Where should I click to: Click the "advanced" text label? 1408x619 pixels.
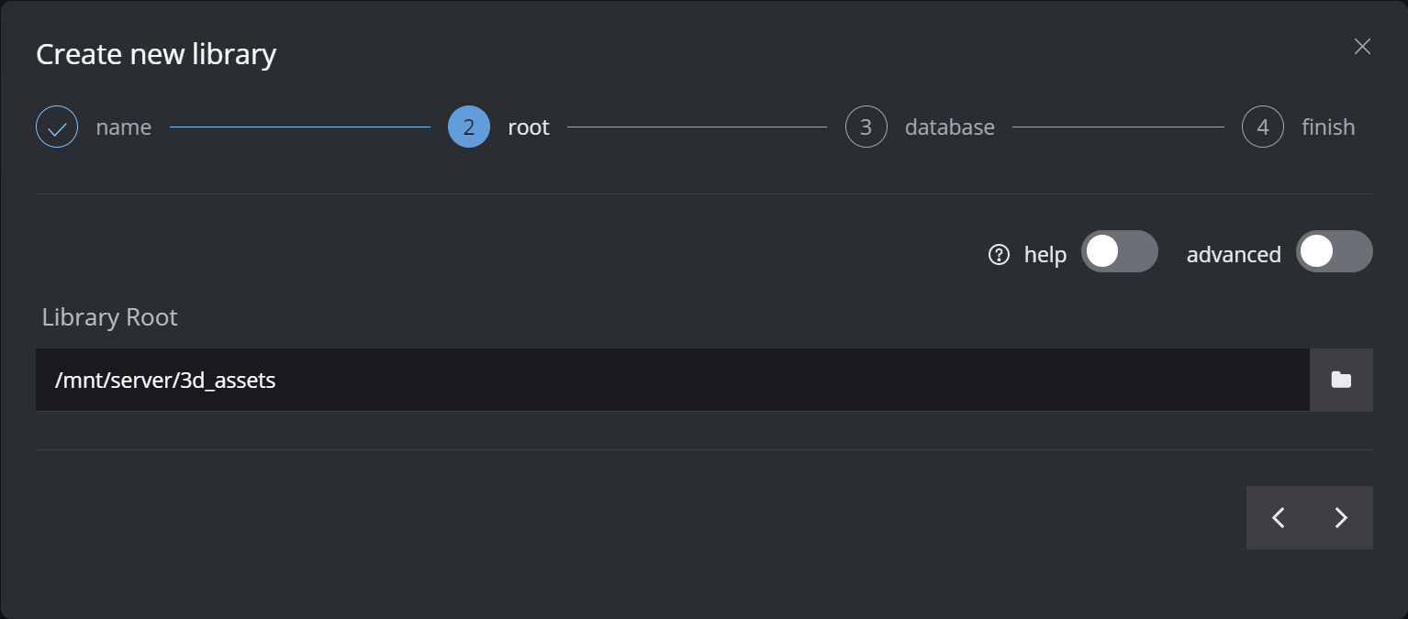point(1234,255)
